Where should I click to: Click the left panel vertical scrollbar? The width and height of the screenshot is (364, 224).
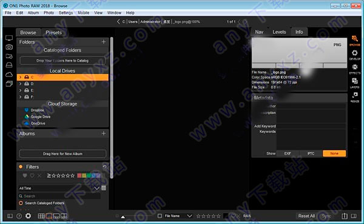[x=112, y=107]
